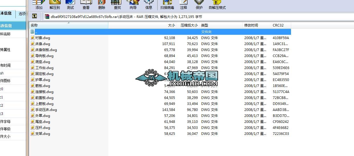Click size value 143,584 of 手动压床.dwg

168,110
